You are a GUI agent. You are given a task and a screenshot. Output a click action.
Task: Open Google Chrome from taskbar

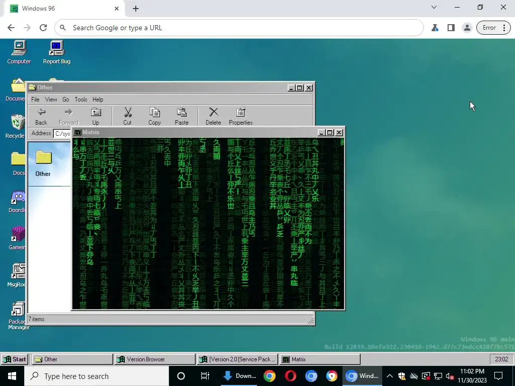(x=270, y=376)
